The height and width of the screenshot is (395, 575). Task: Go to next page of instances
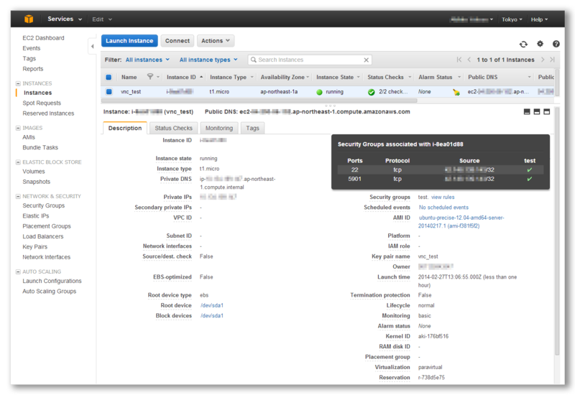[543, 60]
